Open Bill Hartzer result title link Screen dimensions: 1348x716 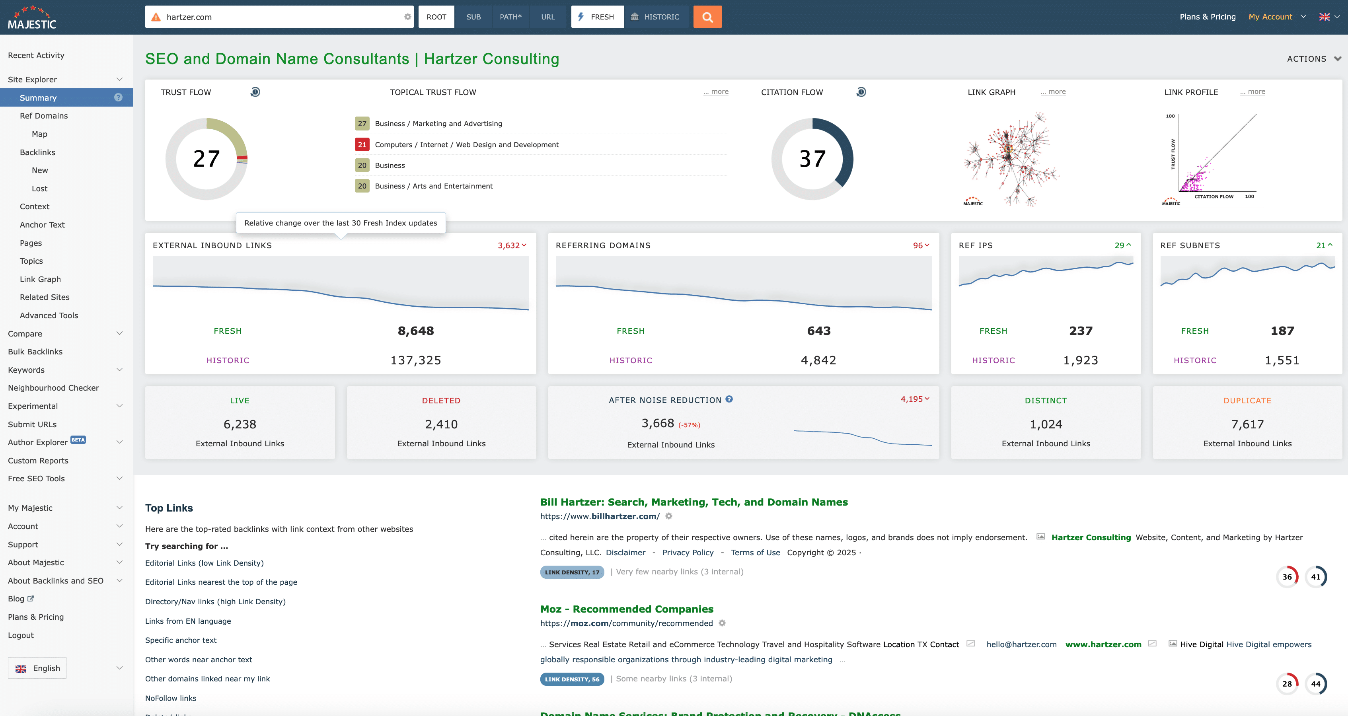[x=694, y=502]
